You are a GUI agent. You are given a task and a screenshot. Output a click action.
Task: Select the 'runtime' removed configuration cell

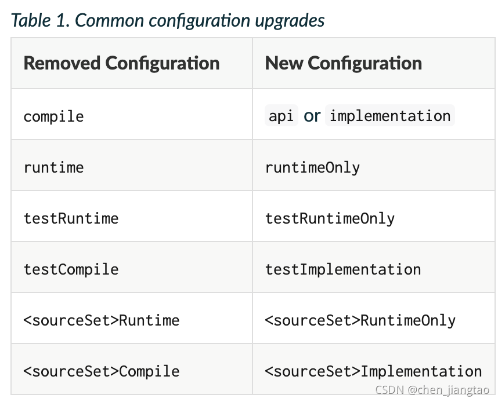tap(53, 167)
